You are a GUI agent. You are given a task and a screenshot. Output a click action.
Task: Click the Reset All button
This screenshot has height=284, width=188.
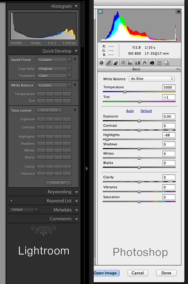(58, 183)
